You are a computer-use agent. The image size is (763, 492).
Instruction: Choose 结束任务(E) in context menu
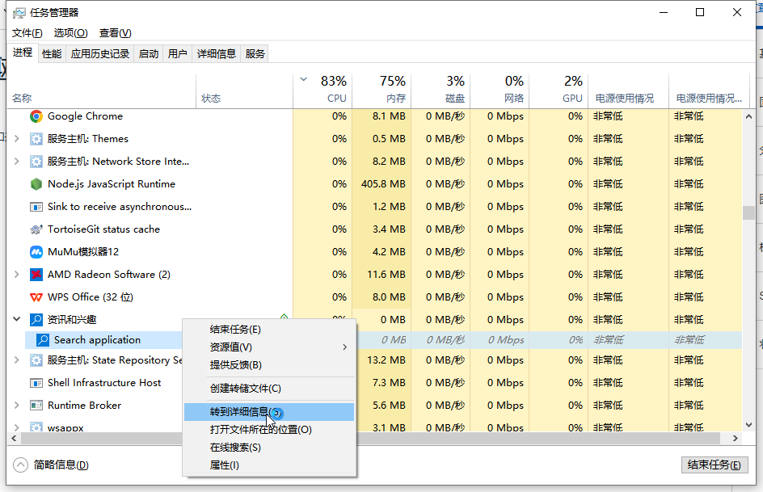[x=268, y=330]
